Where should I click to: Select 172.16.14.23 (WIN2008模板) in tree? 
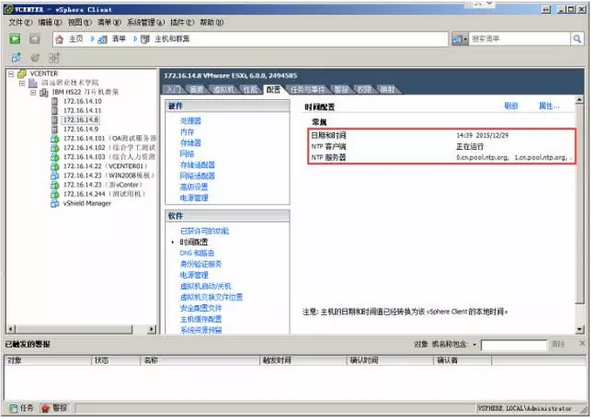[108, 176]
